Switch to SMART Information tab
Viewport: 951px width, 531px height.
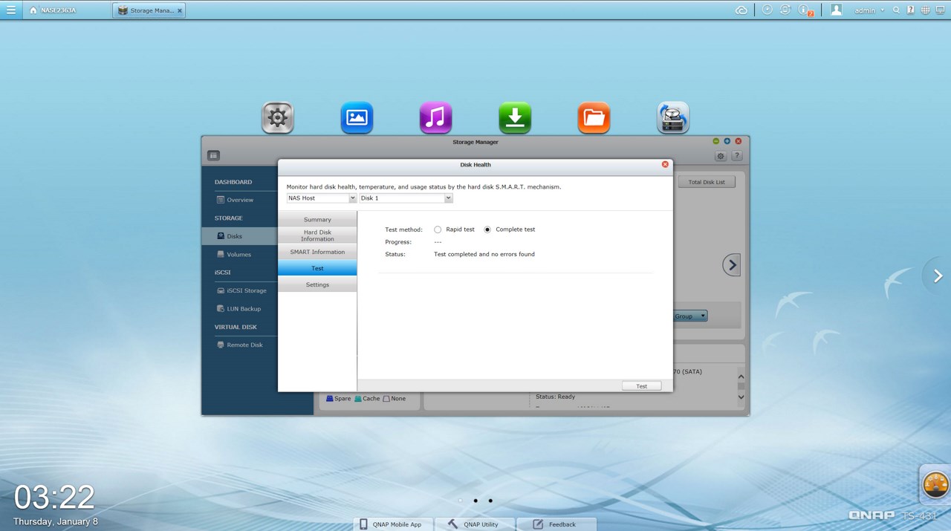[317, 252]
